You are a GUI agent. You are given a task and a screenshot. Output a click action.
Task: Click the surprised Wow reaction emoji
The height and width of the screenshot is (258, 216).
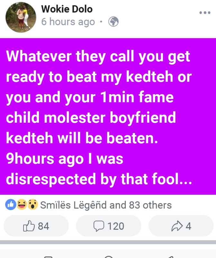tap(33, 205)
